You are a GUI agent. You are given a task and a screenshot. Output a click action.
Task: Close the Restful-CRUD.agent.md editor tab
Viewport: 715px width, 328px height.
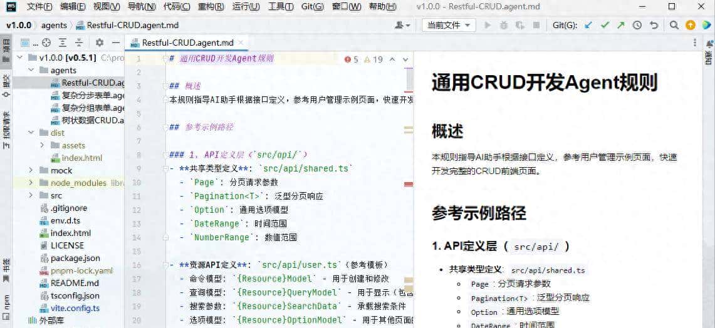pyautogui.click(x=241, y=43)
